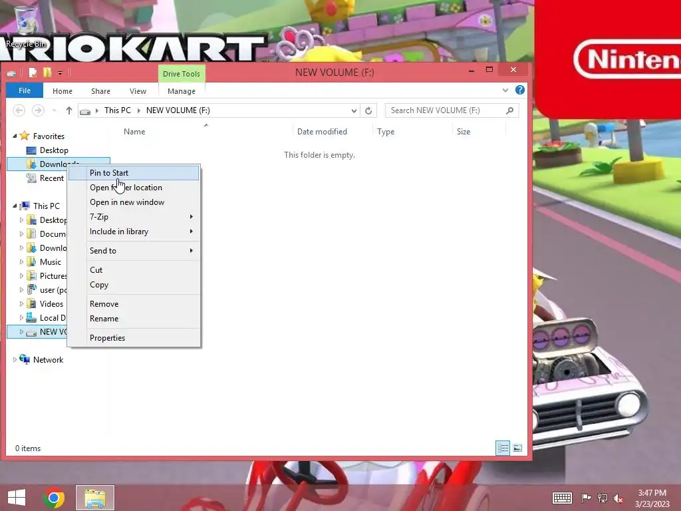The image size is (681, 511).
Task: Switch to the Details view icon
Action: tap(503, 448)
